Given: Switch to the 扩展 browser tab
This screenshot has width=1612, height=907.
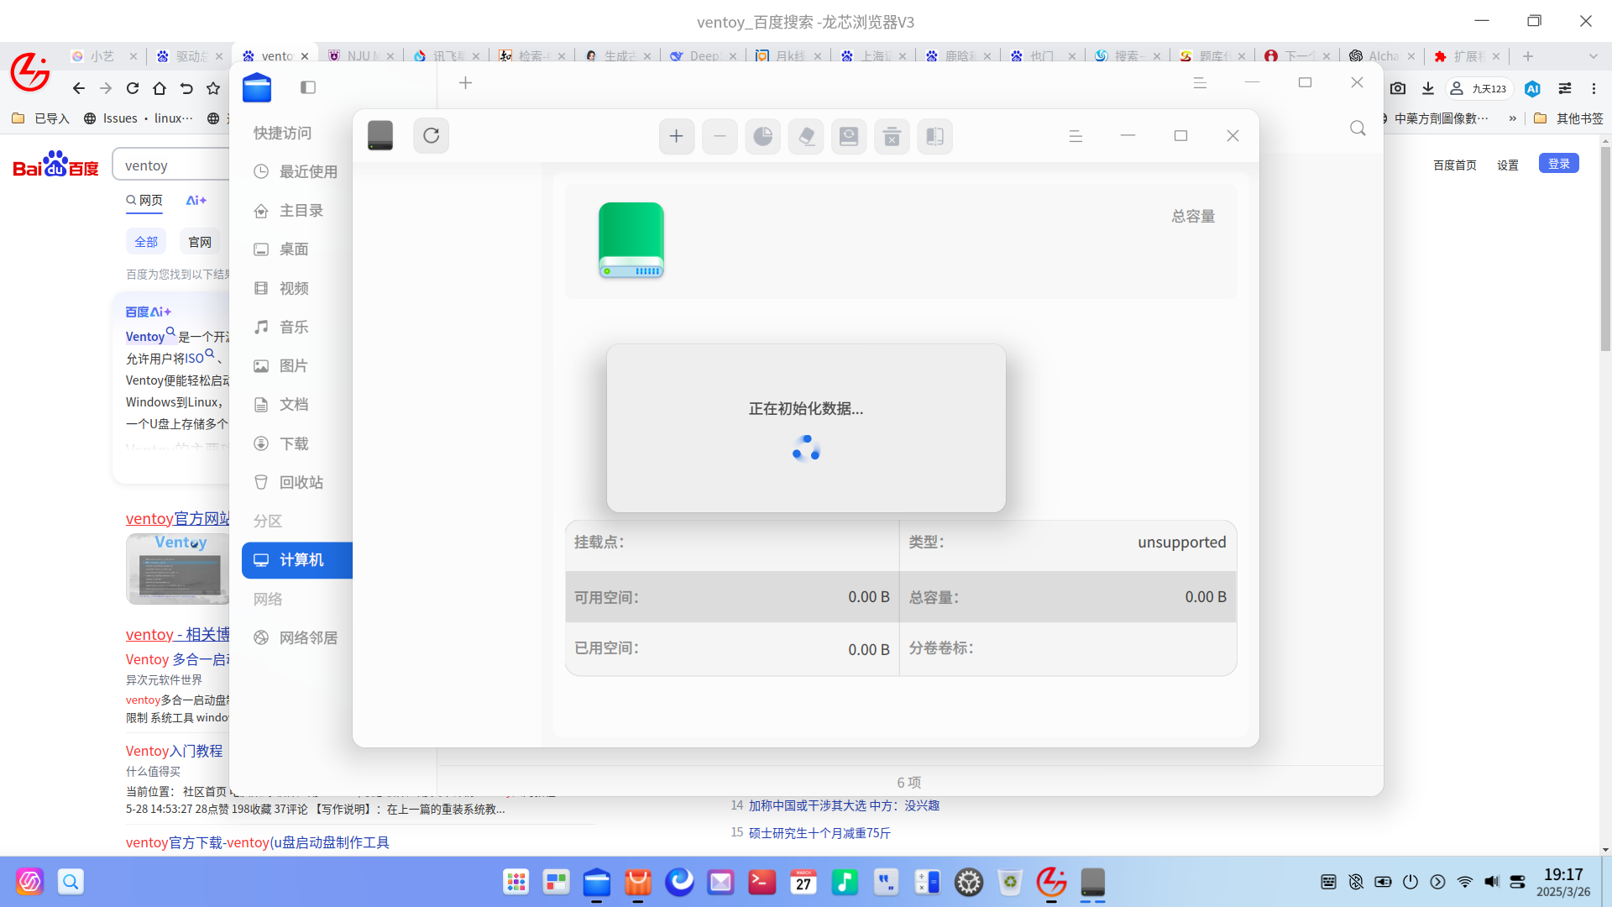Looking at the screenshot, I should 1468,56.
